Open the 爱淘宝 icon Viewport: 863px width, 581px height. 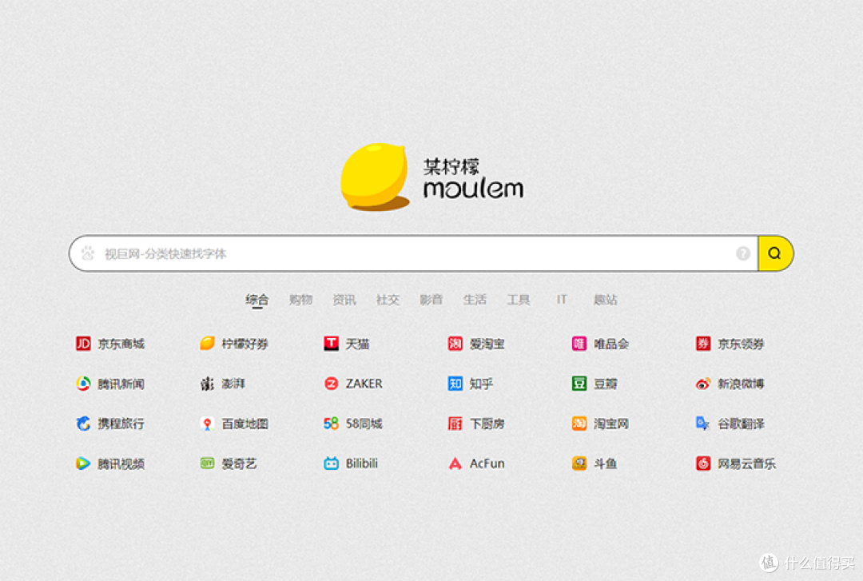pyautogui.click(x=455, y=344)
